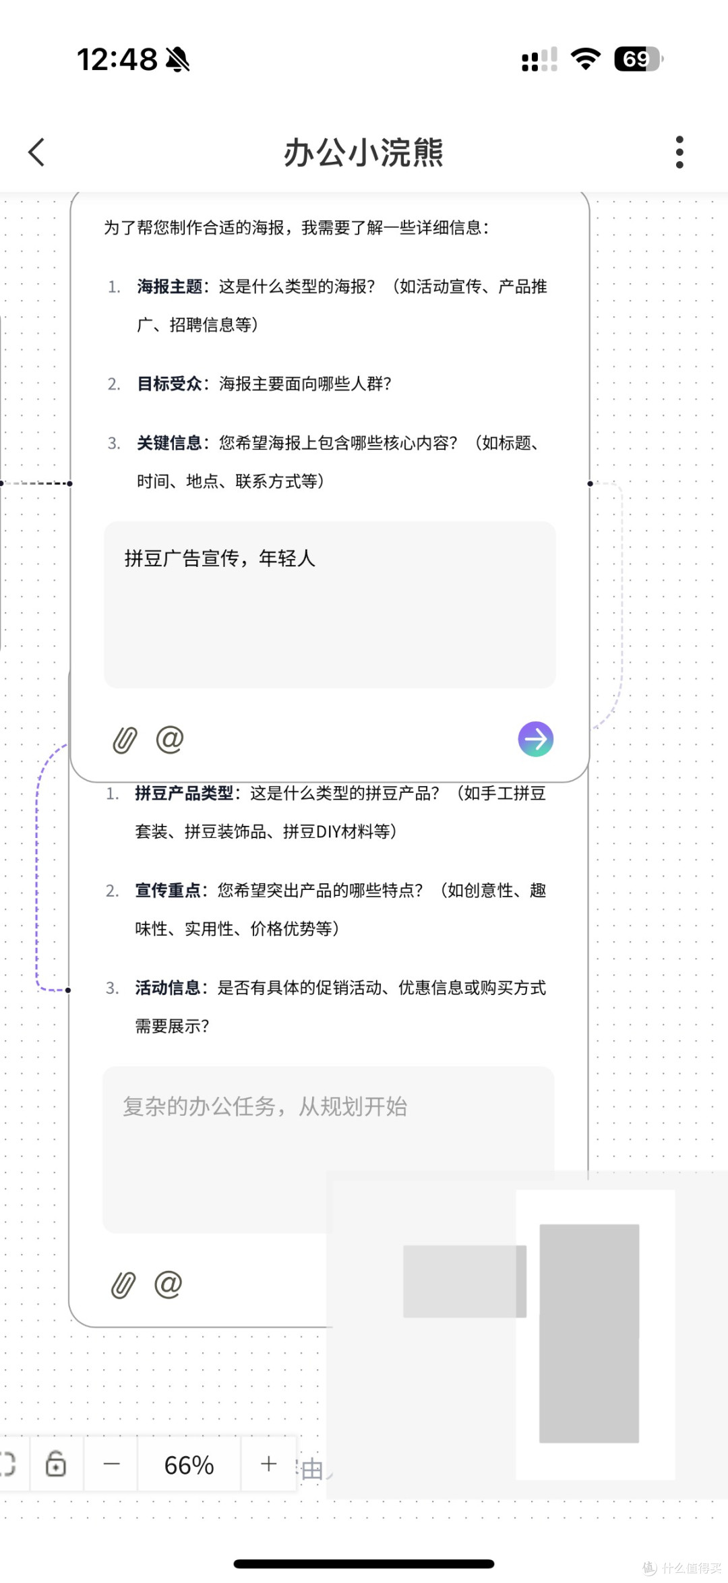
Task: Tap the Wi-Fi status icon
Action: pyautogui.click(x=585, y=59)
